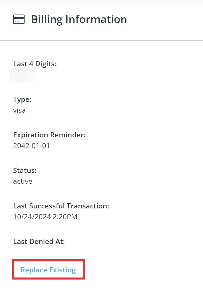The image size is (203, 294).
Task: Select the active status text
Action: pyautogui.click(x=22, y=181)
